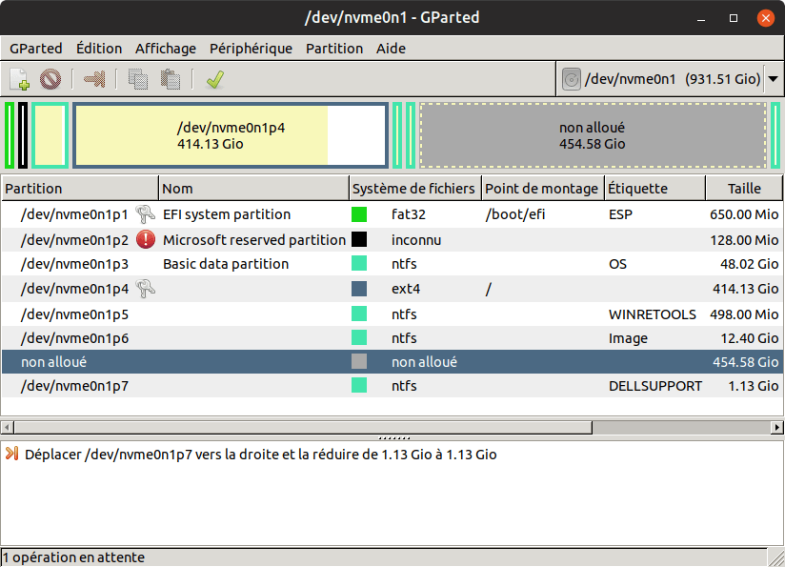
Task: Click the new partition toolbar icon
Action: coord(19,79)
